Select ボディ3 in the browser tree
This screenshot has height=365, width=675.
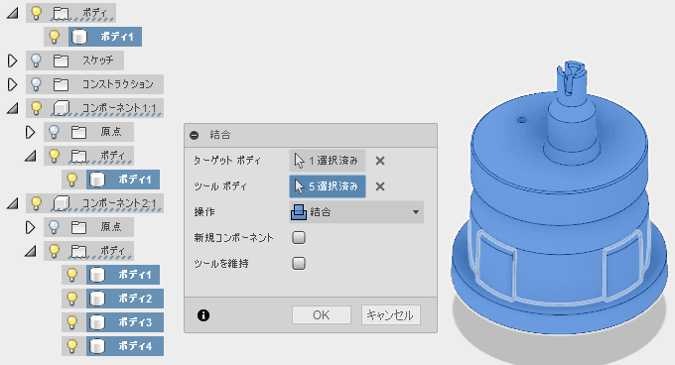coord(124,322)
